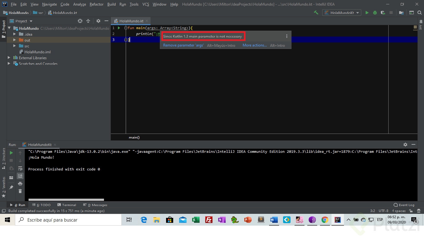Open the Refactor menu
Image resolution: width=424 pixels, height=238 pixels.
(97, 4)
